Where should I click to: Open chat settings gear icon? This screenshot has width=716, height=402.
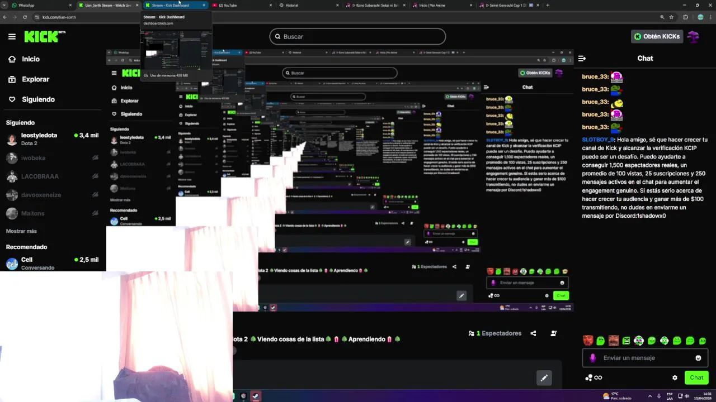tap(675, 377)
